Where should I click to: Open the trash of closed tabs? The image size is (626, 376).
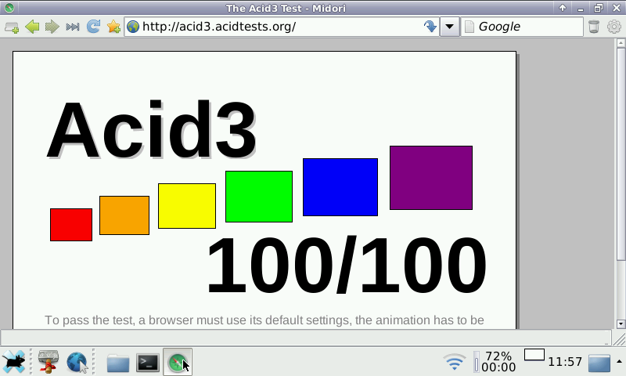pos(594,27)
